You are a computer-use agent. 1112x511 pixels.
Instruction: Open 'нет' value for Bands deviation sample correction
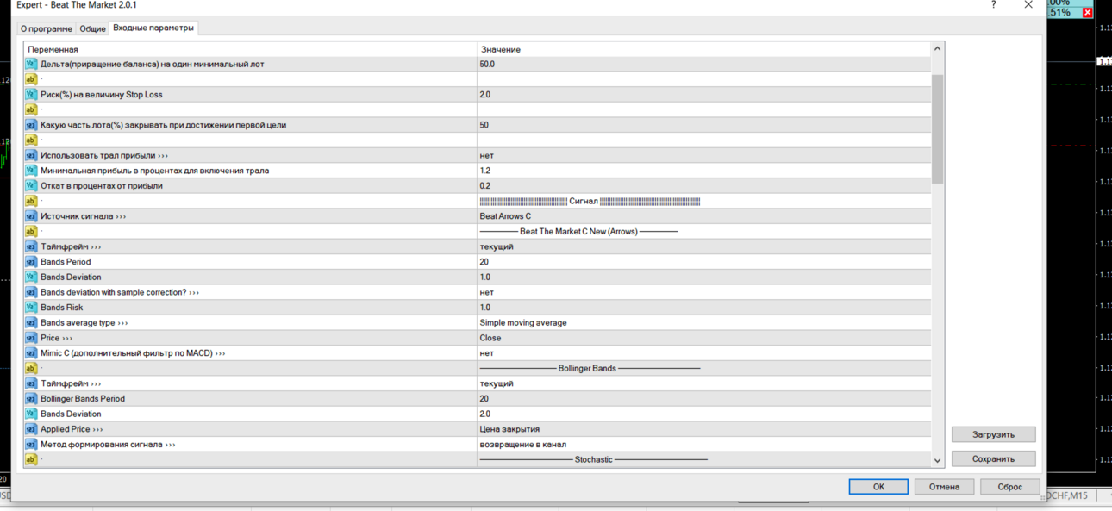[x=704, y=292]
